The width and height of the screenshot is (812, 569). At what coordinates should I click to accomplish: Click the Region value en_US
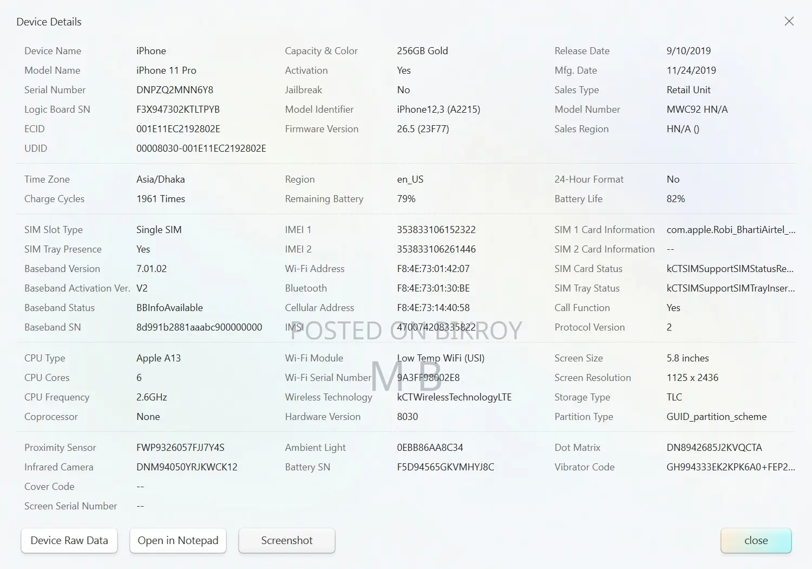(x=410, y=179)
